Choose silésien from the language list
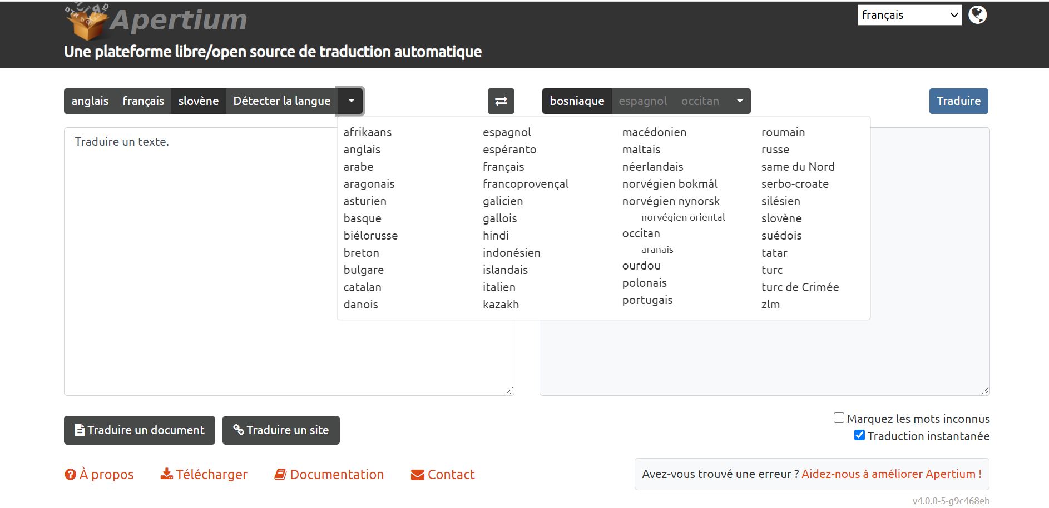 coord(780,201)
